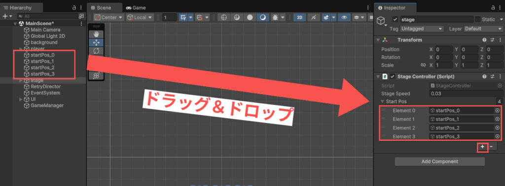This screenshot has width=505, height=186.
Task: Open the Inspector panel kebab menu
Action: 500,8
